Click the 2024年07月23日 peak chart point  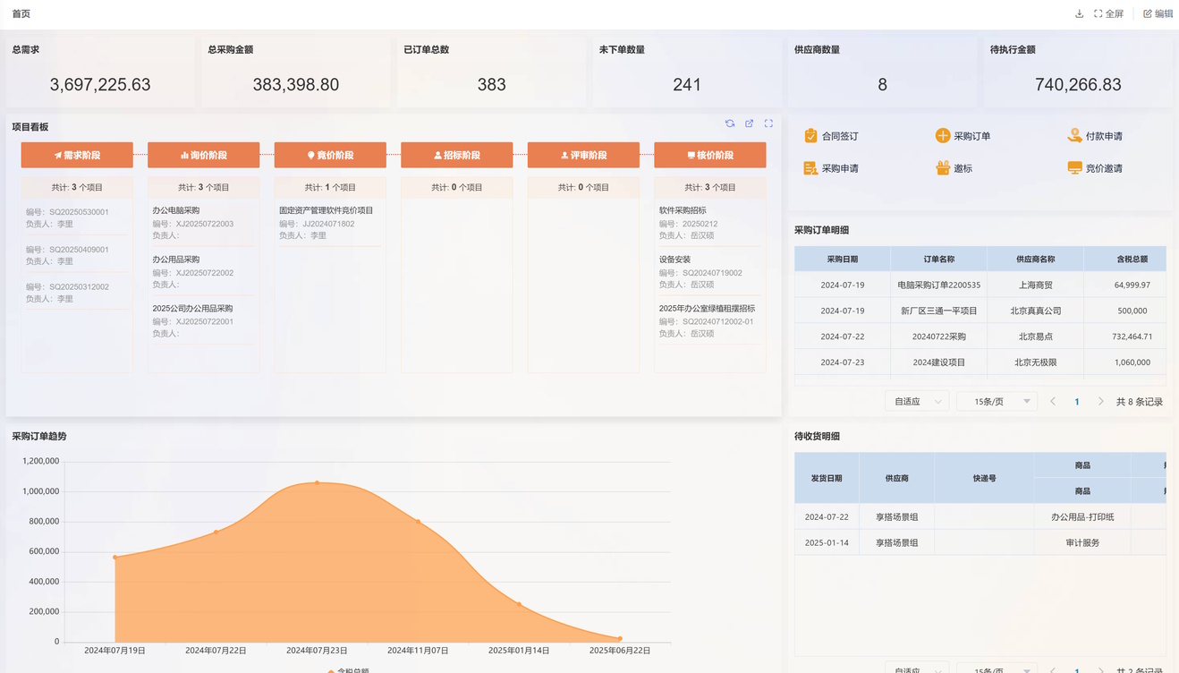click(317, 482)
